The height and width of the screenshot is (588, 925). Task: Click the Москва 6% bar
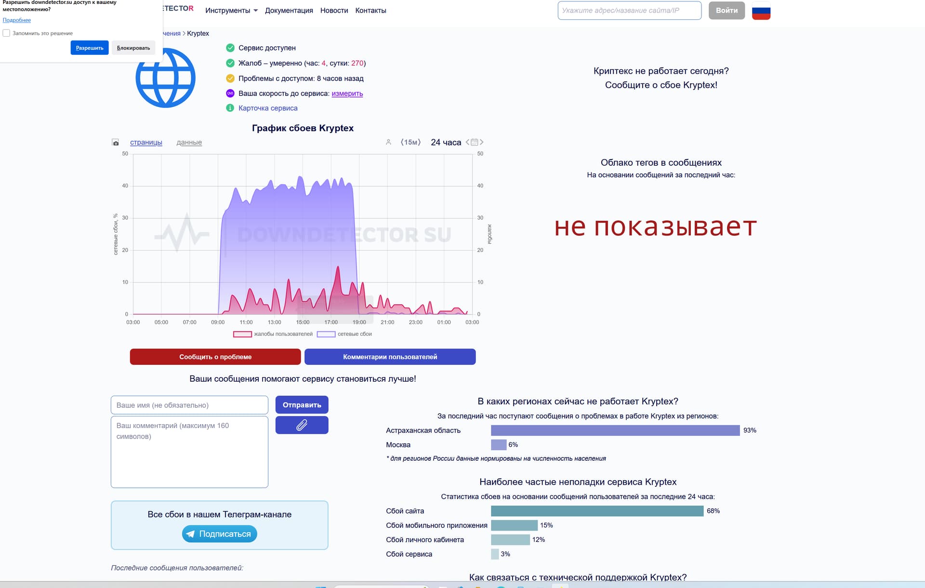click(x=499, y=445)
